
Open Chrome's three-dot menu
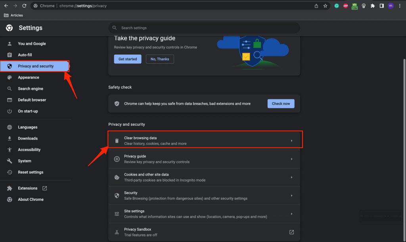point(400,6)
